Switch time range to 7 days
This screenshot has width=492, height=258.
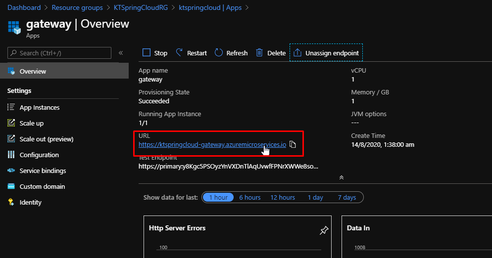click(x=346, y=197)
